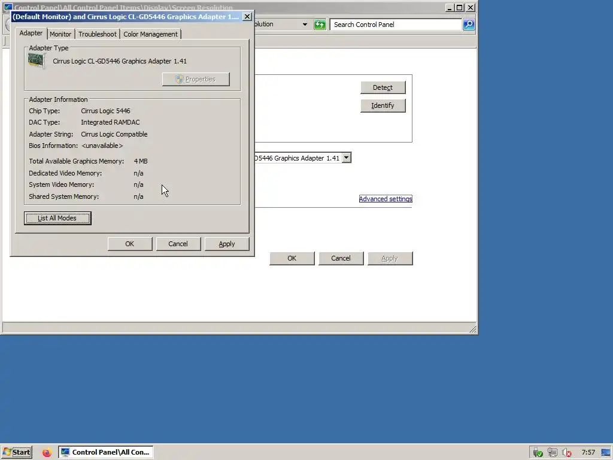Switch to the Monitor tab

(x=60, y=34)
